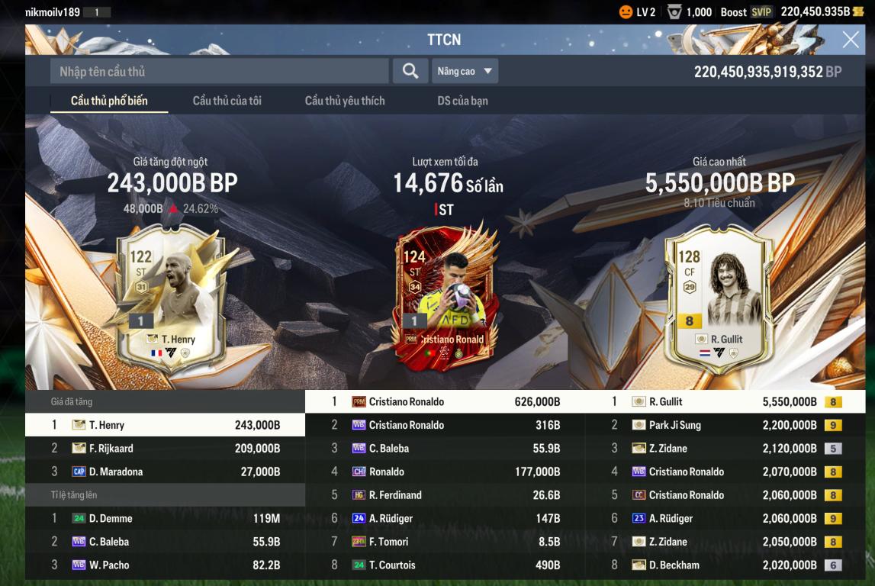
Task: Click the HG icon beside R. Ferdinand
Action: coord(359,495)
